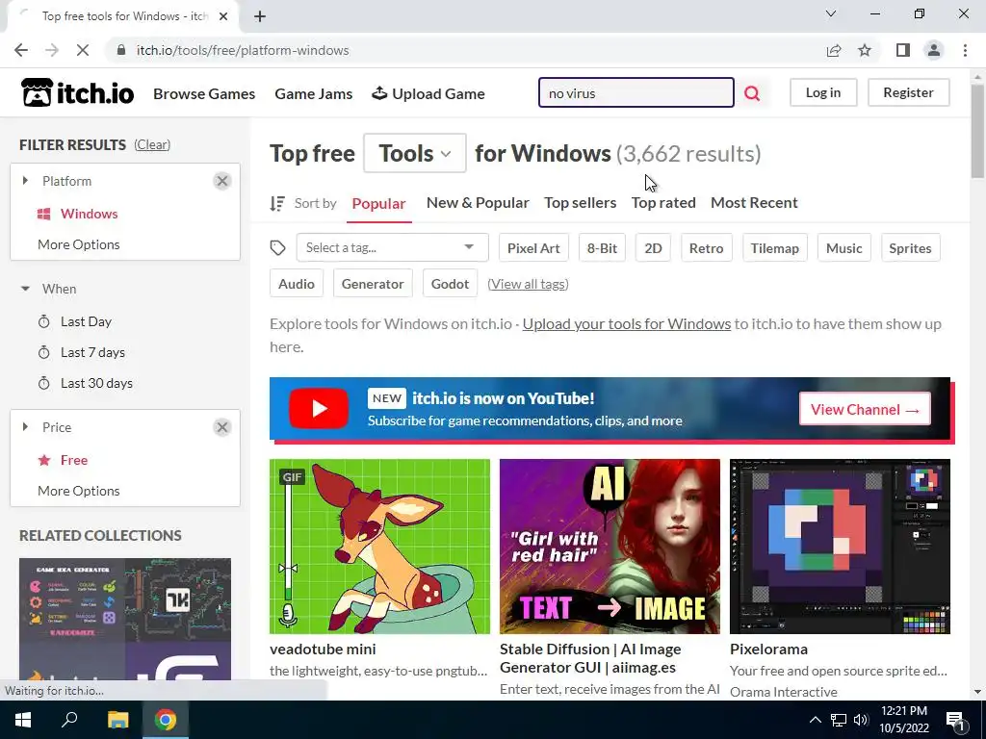986x739 pixels.
Task: Select the Pixel Art tag
Action: 533,248
